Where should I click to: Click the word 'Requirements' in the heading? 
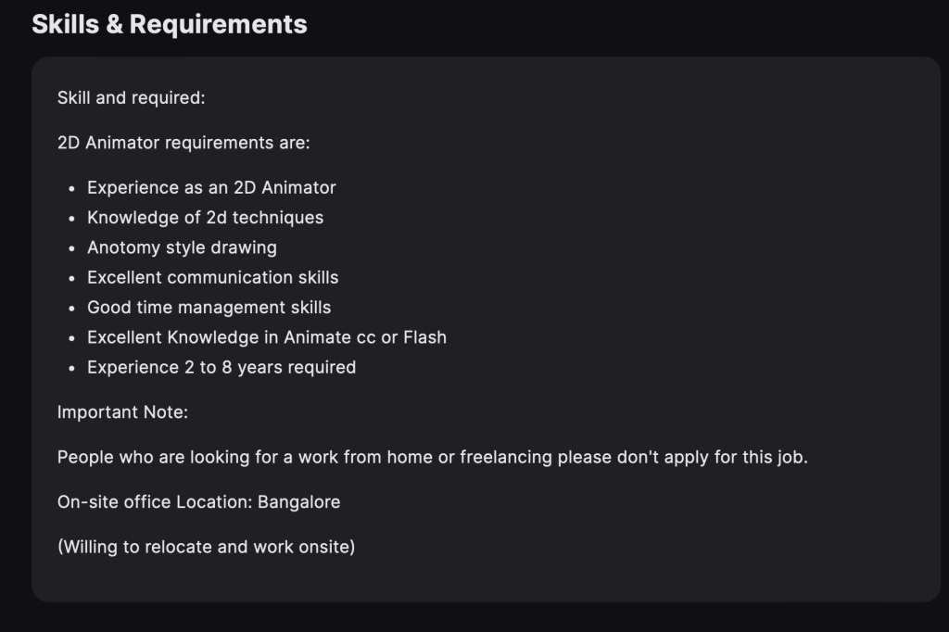coord(218,24)
